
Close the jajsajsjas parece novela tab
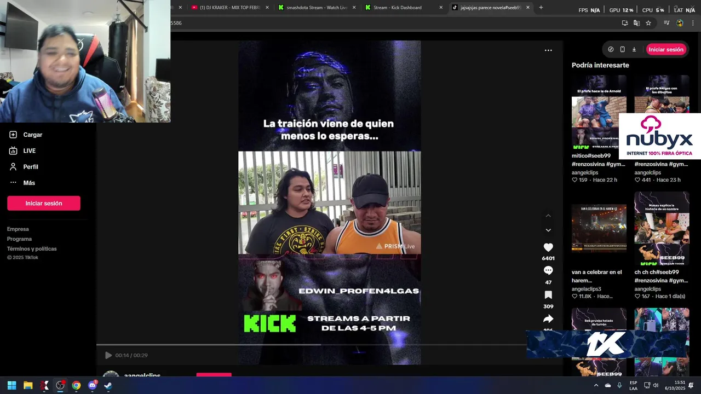click(x=528, y=8)
